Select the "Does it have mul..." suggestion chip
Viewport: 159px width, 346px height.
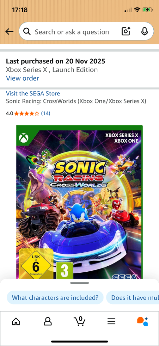click(133, 297)
